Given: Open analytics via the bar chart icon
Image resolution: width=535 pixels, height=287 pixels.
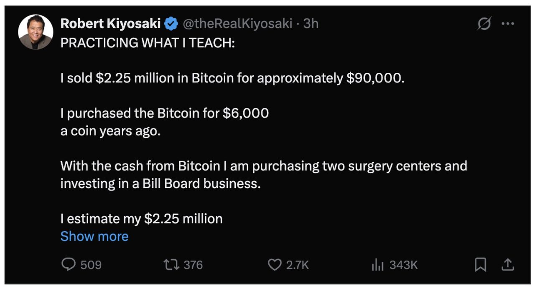Looking at the screenshot, I should tap(377, 264).
